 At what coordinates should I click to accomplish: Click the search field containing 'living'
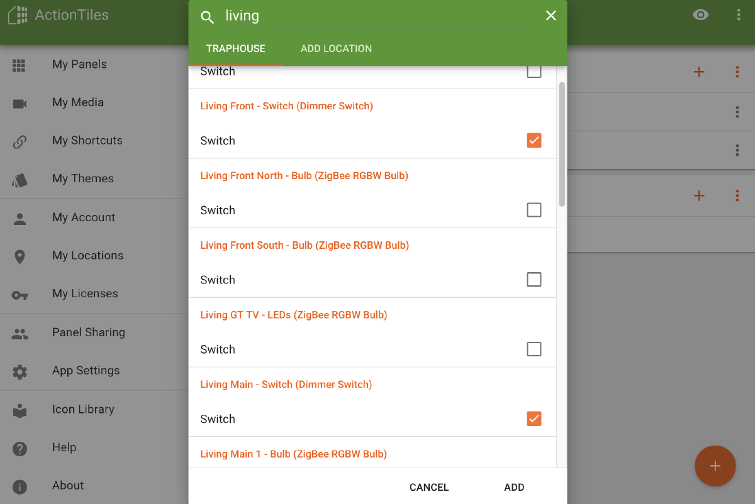(x=377, y=16)
